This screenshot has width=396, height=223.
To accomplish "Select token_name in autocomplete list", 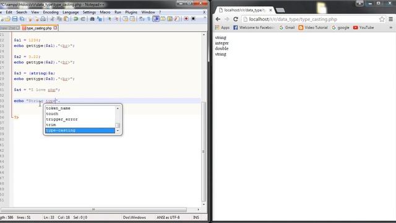I will (80, 108).
